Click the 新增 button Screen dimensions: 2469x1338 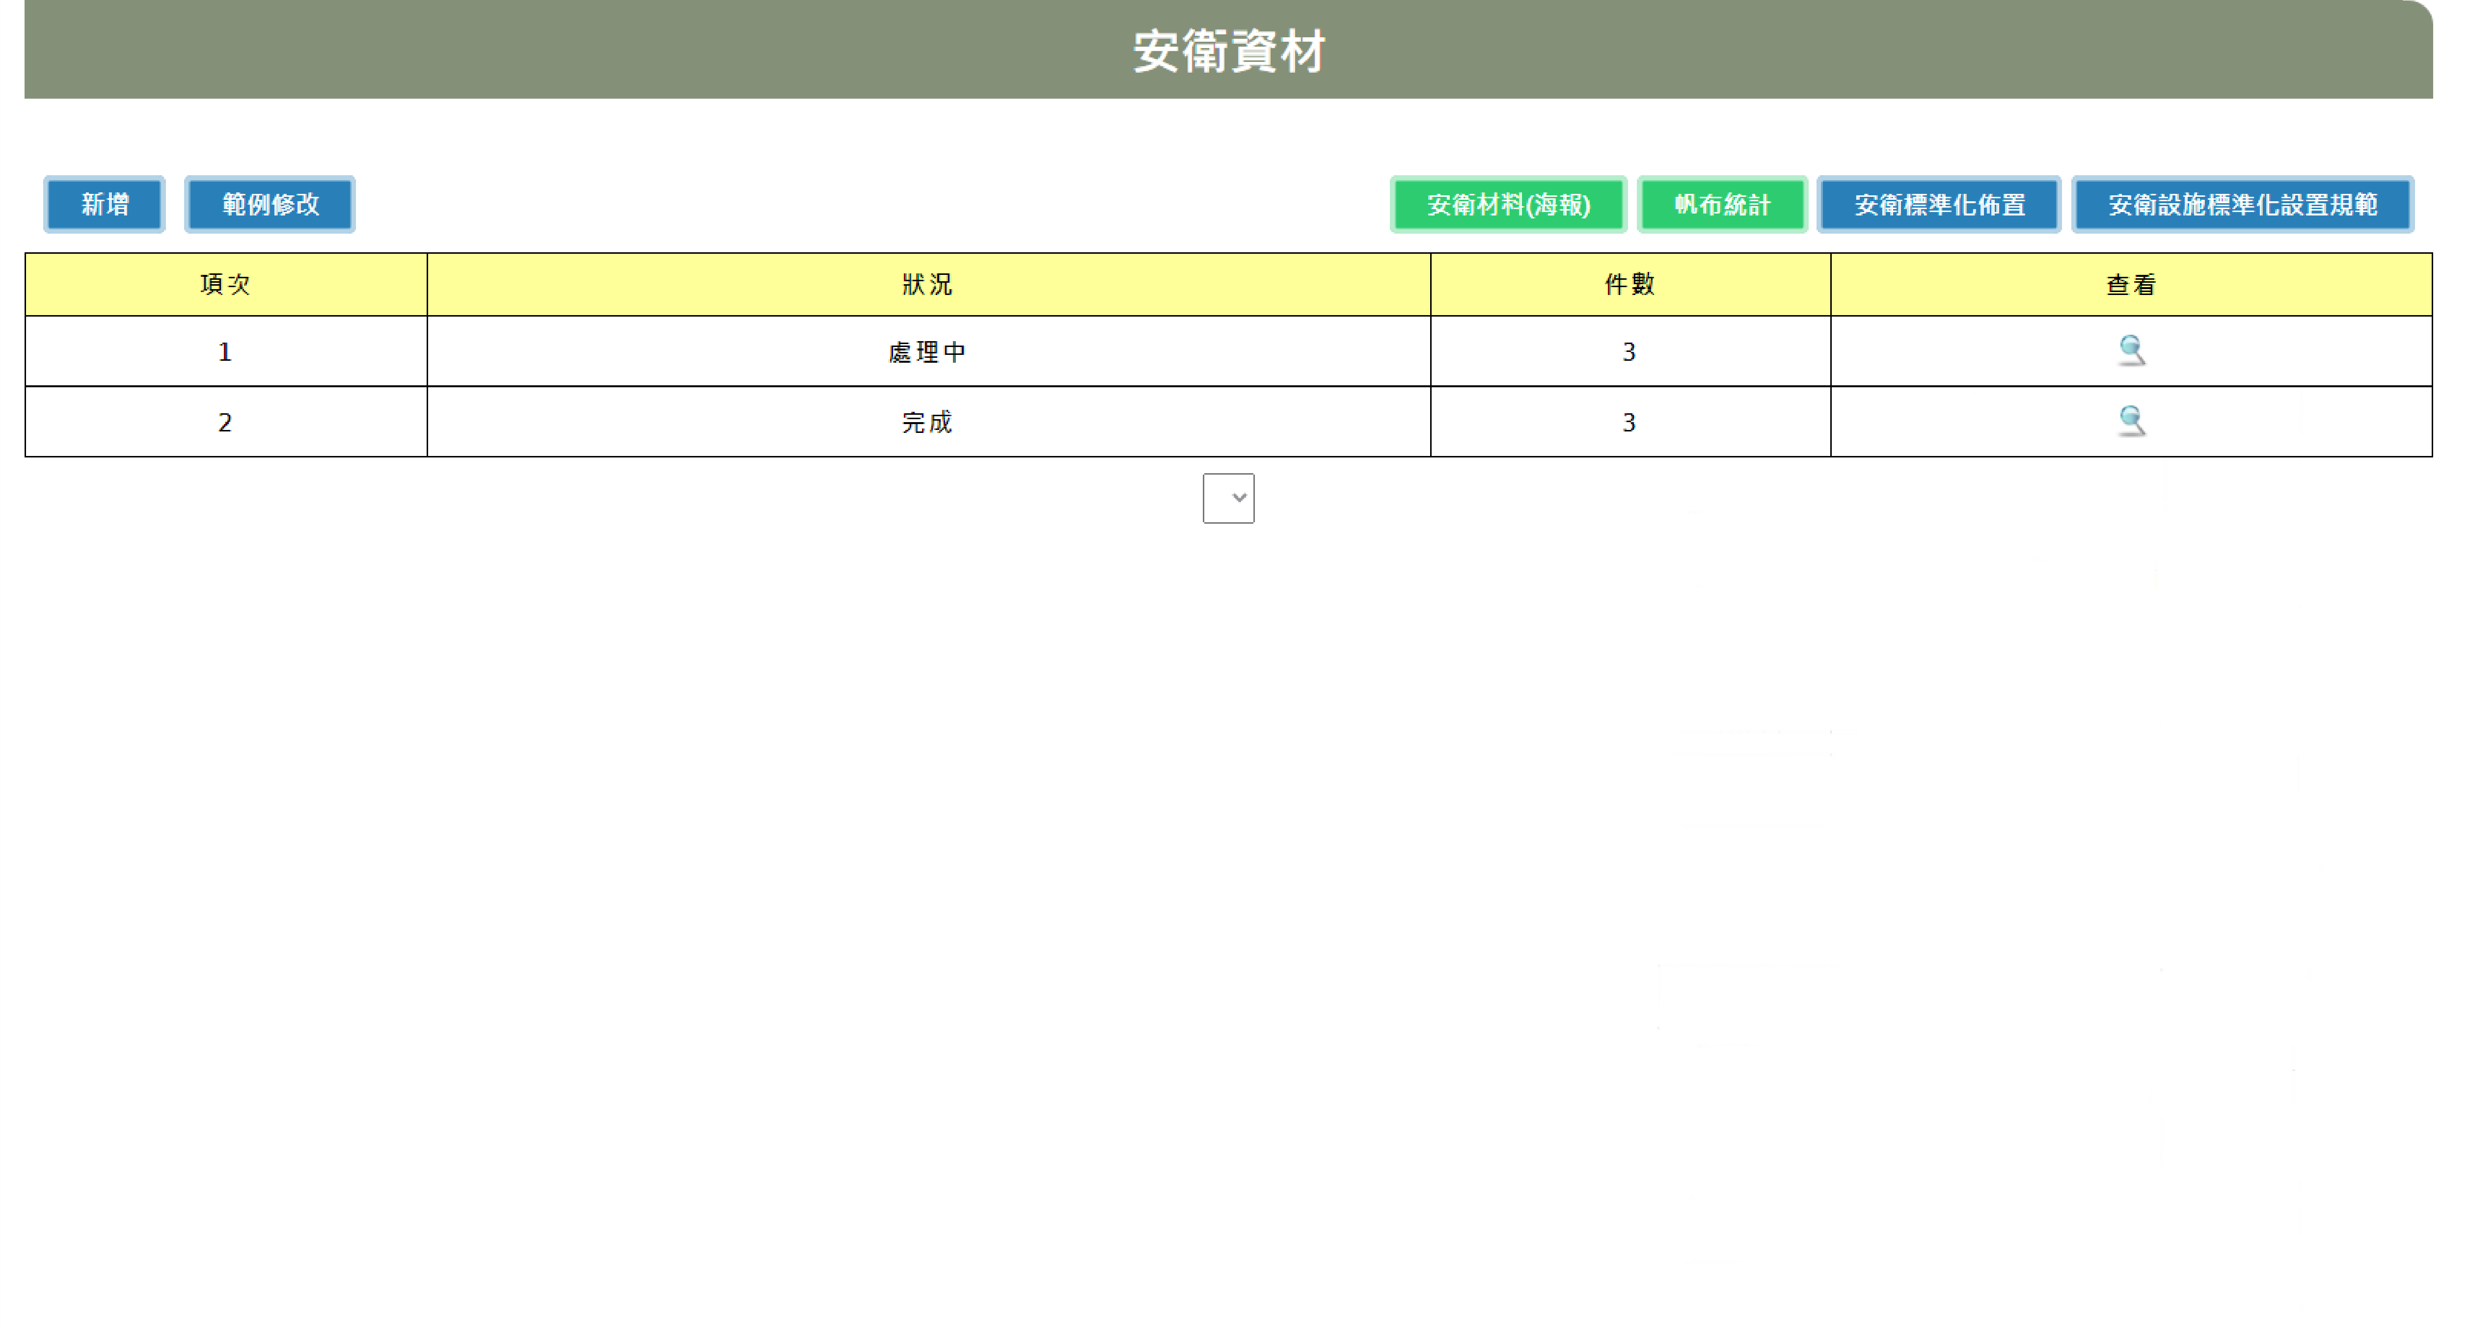click(x=105, y=204)
